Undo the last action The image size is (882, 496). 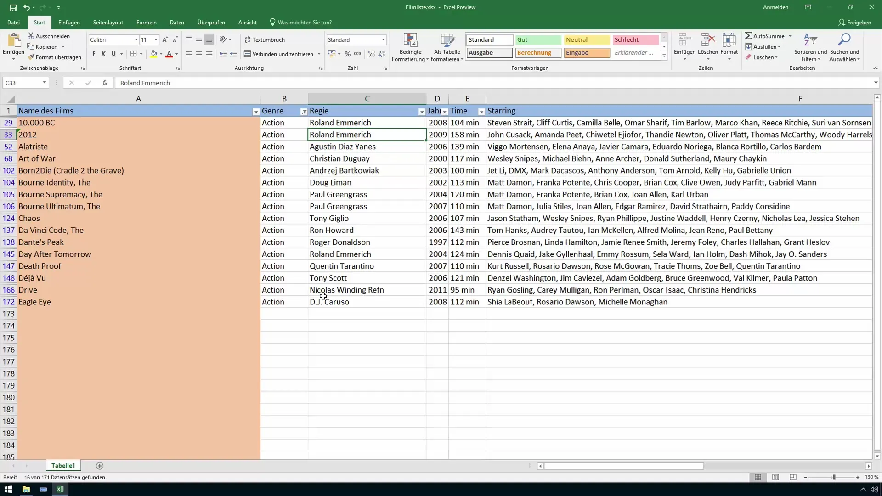(27, 7)
